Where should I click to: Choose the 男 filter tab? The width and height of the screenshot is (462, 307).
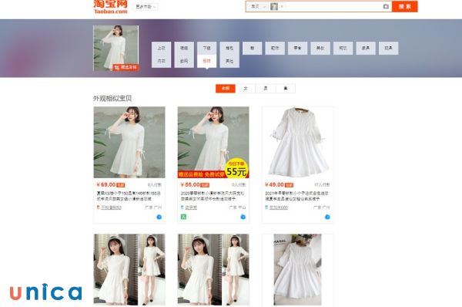click(x=266, y=88)
